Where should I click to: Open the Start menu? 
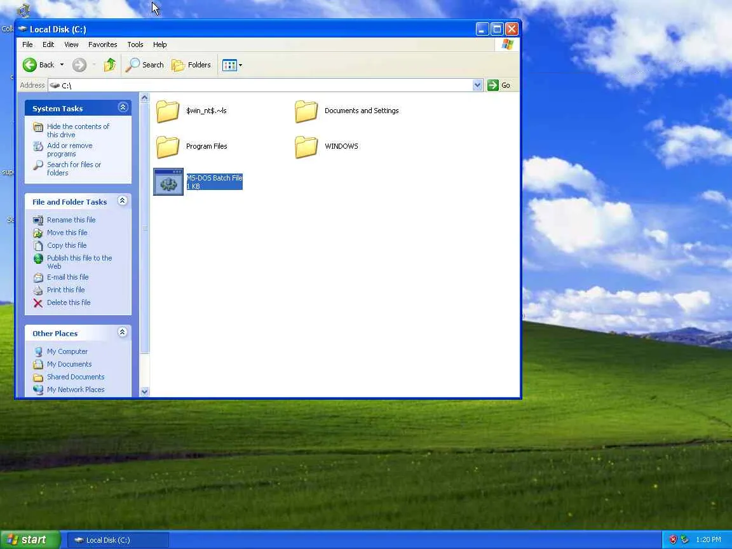(30, 539)
